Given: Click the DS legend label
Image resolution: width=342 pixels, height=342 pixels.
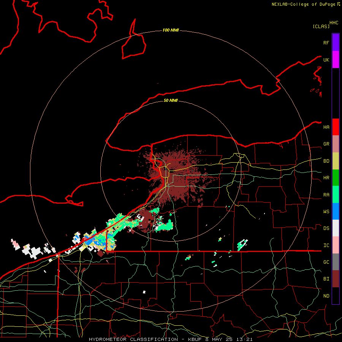Looking at the screenshot, I should (326, 228).
